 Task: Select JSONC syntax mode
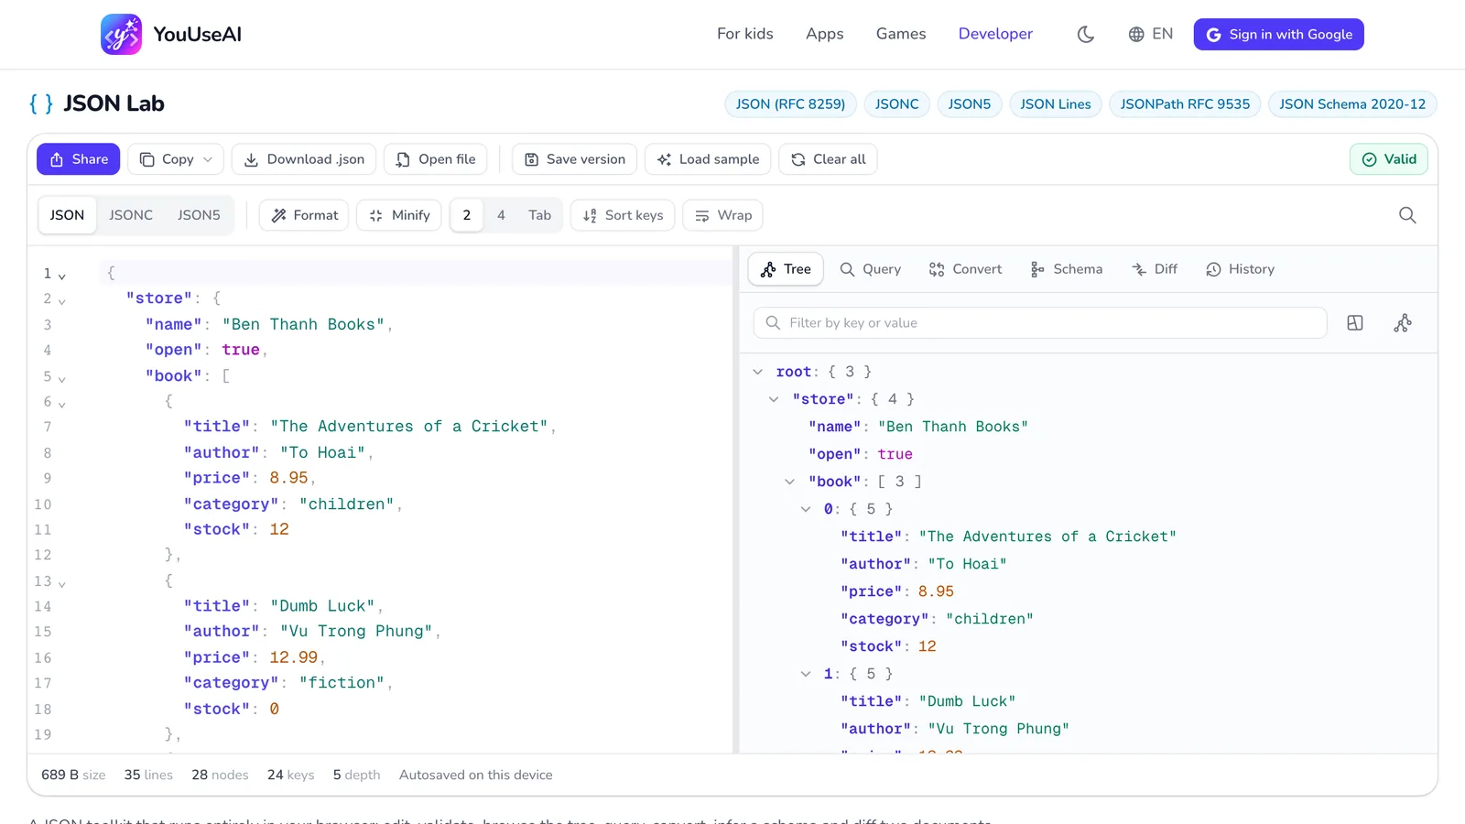[x=131, y=215]
